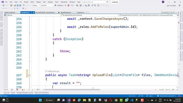The height and width of the screenshot is (103, 183).
Task: Click the Ln: 270 line indicator
Action: 162,90
